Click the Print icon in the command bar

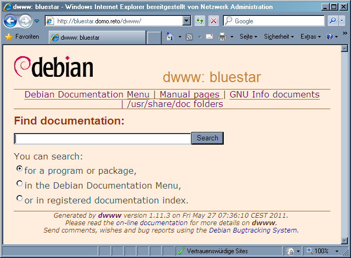pyautogui.click(x=223, y=37)
